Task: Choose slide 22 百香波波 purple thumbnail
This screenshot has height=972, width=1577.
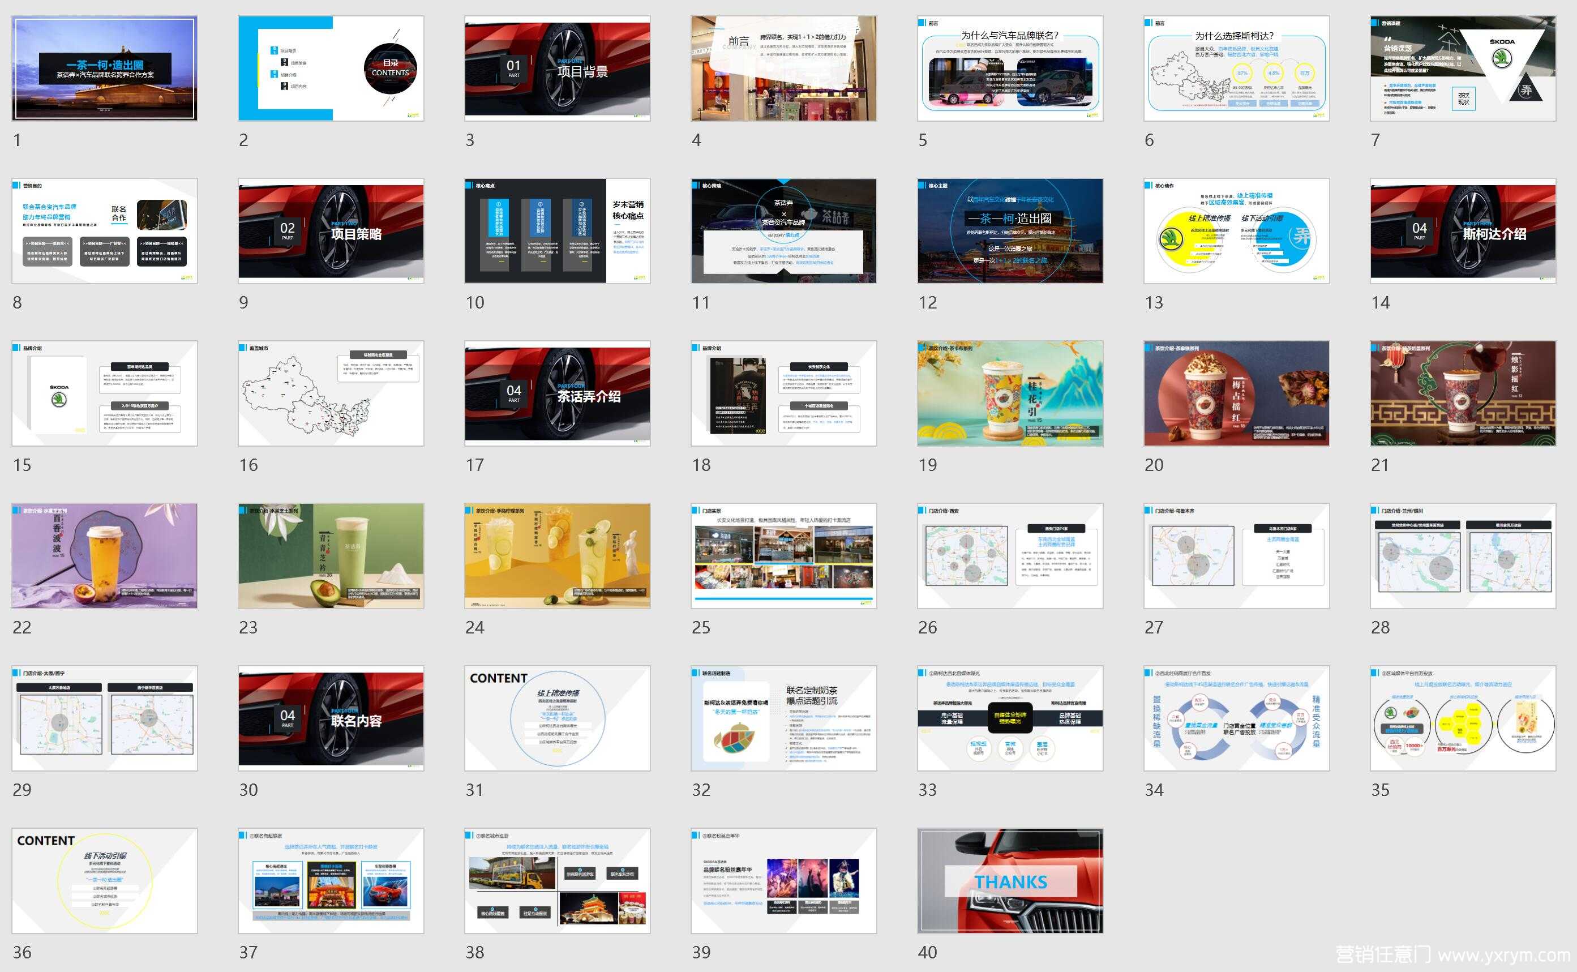Action: 105,556
